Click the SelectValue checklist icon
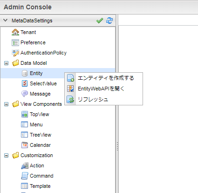 tap(25, 83)
